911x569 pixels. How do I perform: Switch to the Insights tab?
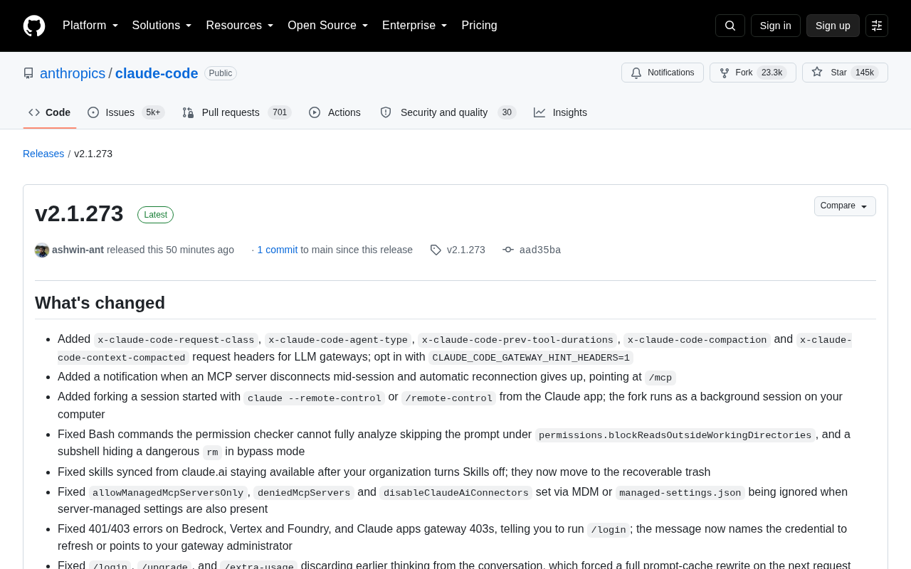(x=561, y=112)
